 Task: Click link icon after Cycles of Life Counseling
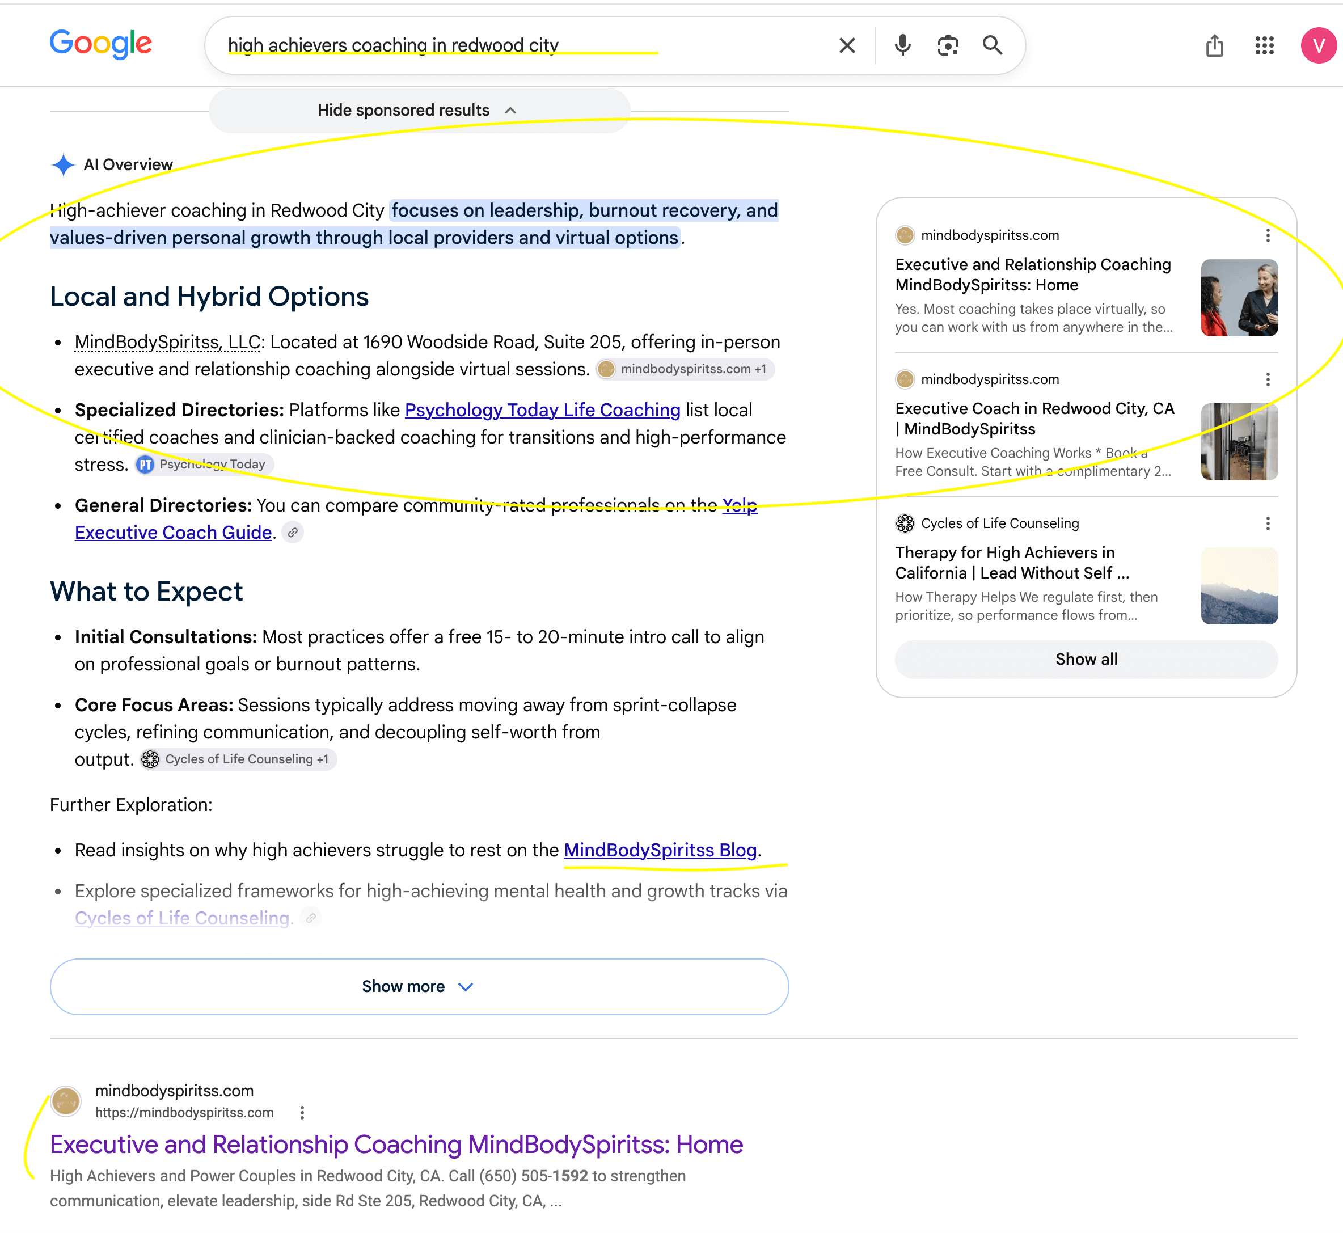(310, 918)
